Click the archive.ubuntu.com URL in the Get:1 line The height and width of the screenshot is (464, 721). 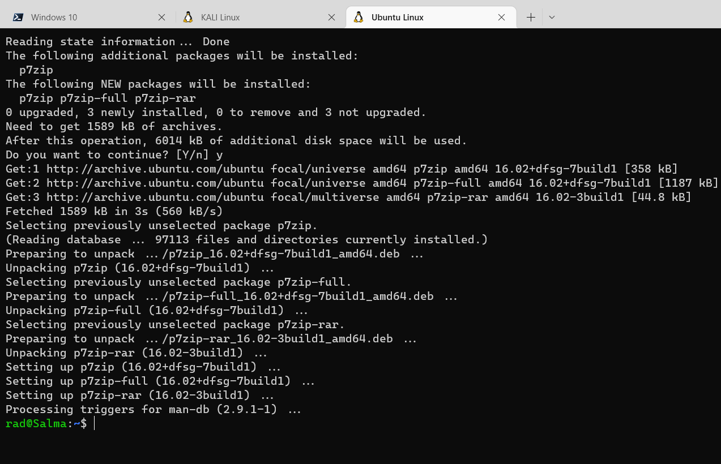coord(155,169)
